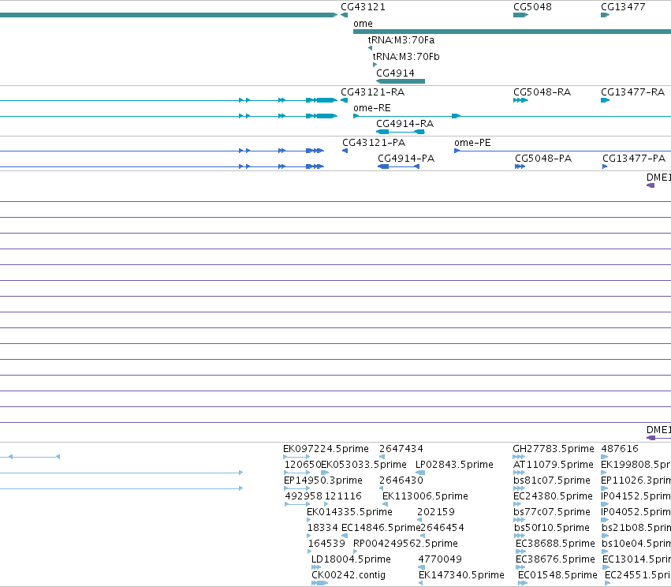Select the AT11079.5prime EST label
Screen dimensions: 671x587
(554, 465)
